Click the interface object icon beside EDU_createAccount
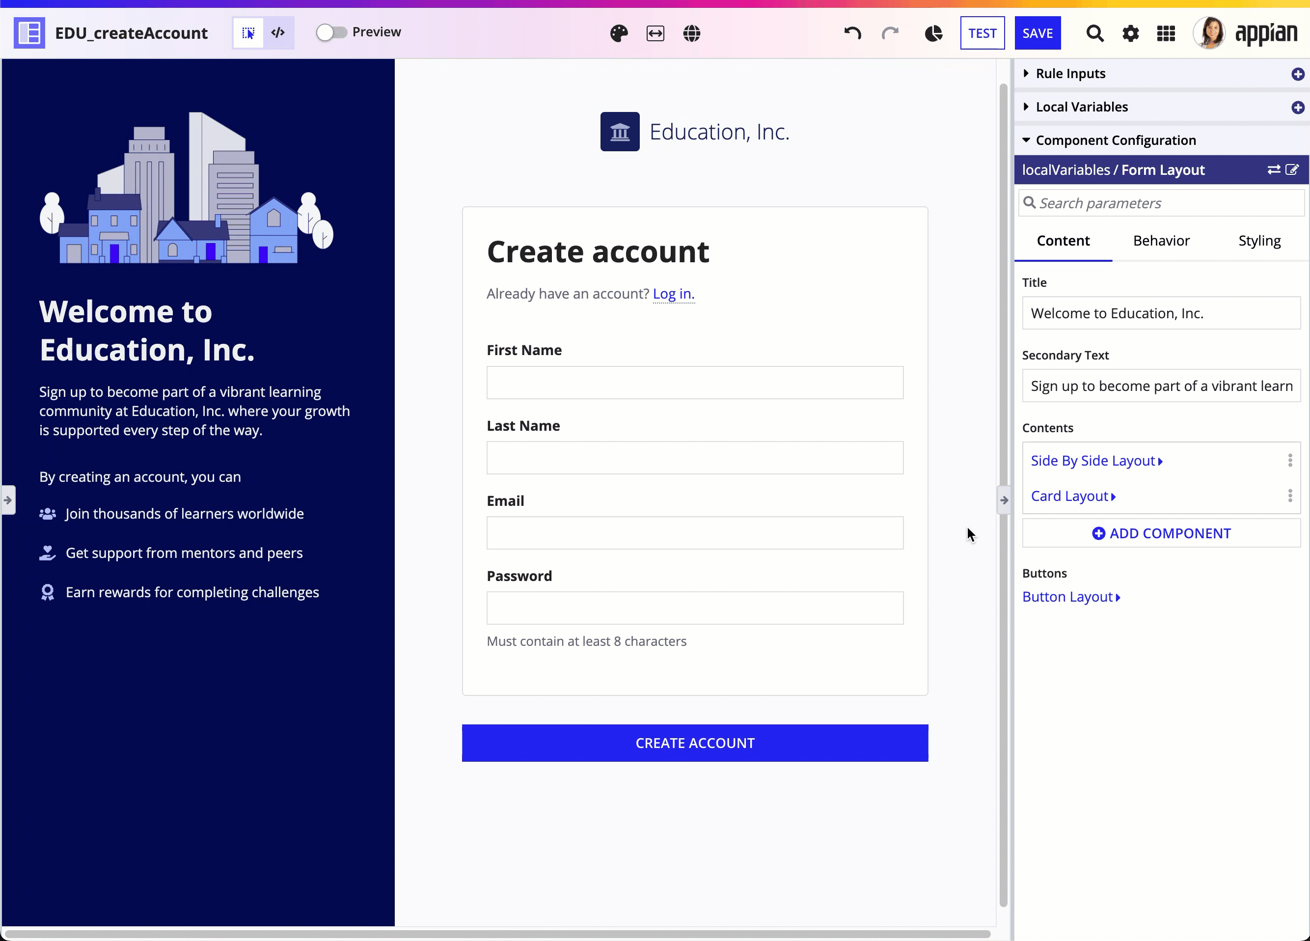The height and width of the screenshot is (941, 1310). coord(29,33)
